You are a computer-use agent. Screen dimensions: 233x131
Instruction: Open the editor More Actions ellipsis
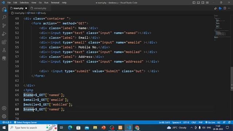pos(229,8)
